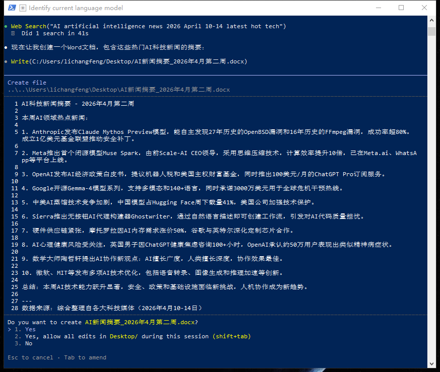Click the 'Do you want to create' prompt

103,322
